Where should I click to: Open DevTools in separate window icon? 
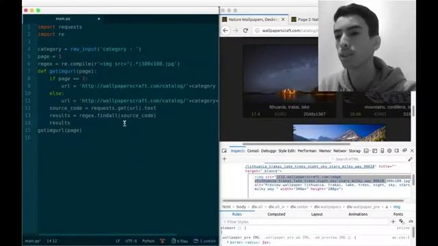click(x=404, y=150)
